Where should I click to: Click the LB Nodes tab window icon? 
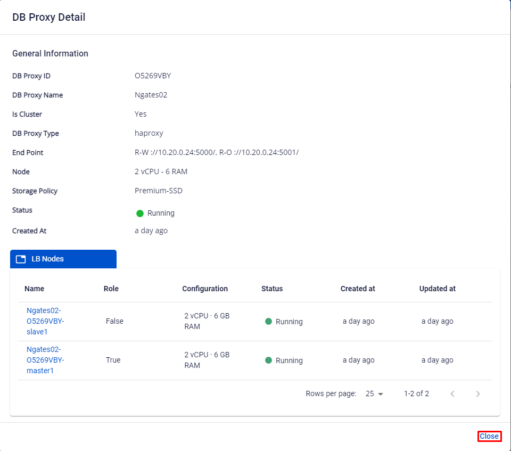click(x=21, y=259)
